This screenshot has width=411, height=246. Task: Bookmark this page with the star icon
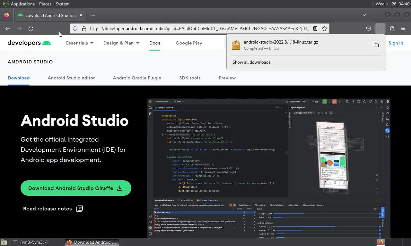pyautogui.click(x=324, y=29)
